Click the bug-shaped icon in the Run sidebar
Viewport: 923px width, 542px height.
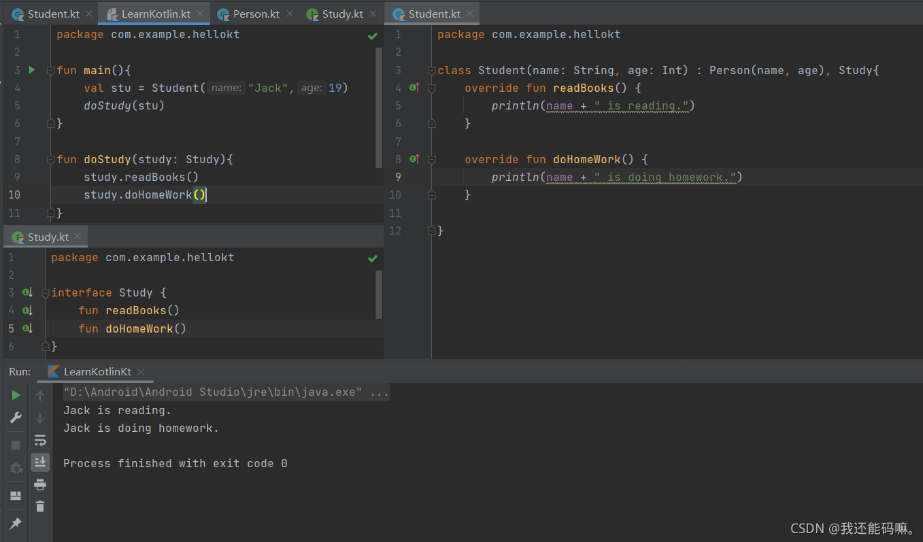16,468
